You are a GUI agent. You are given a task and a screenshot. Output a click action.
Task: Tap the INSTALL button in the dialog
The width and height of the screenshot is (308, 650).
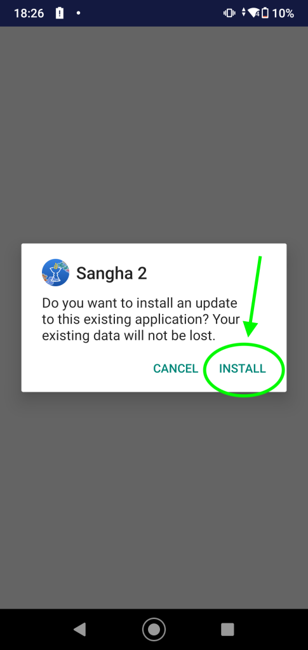243,369
